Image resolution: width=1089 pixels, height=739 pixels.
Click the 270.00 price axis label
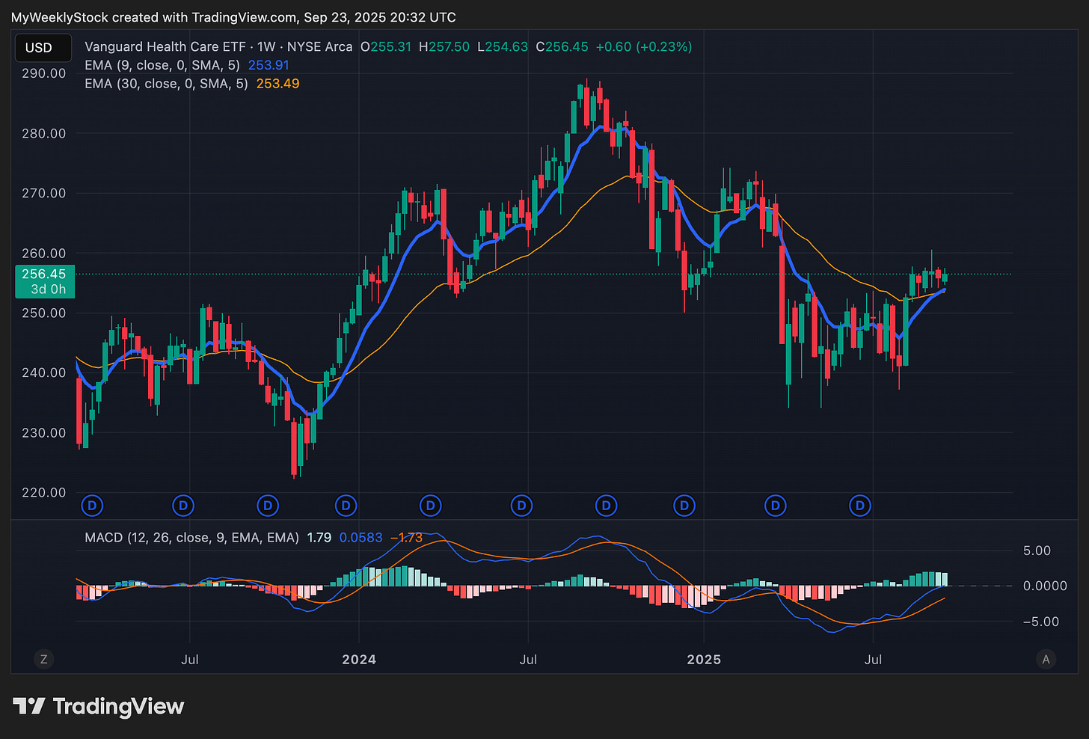click(43, 193)
